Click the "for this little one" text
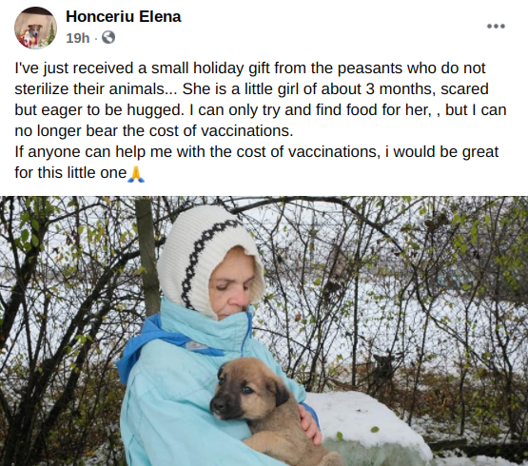Screen dimensions: 528x466 [70, 173]
